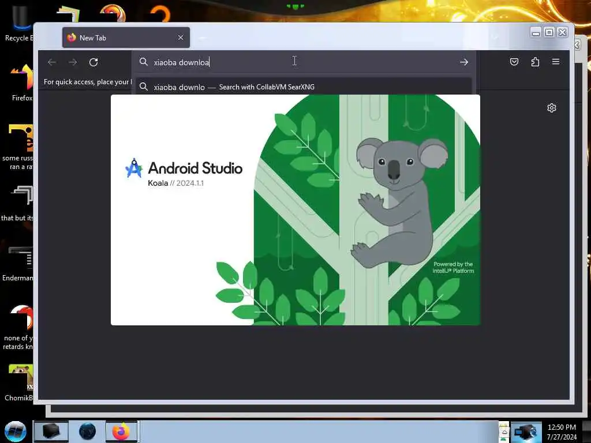
Task: Expand the hidden system tray icons
Action: tap(503, 431)
